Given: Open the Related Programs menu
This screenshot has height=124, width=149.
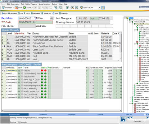Looking at the screenshot, I should pos(31,4).
